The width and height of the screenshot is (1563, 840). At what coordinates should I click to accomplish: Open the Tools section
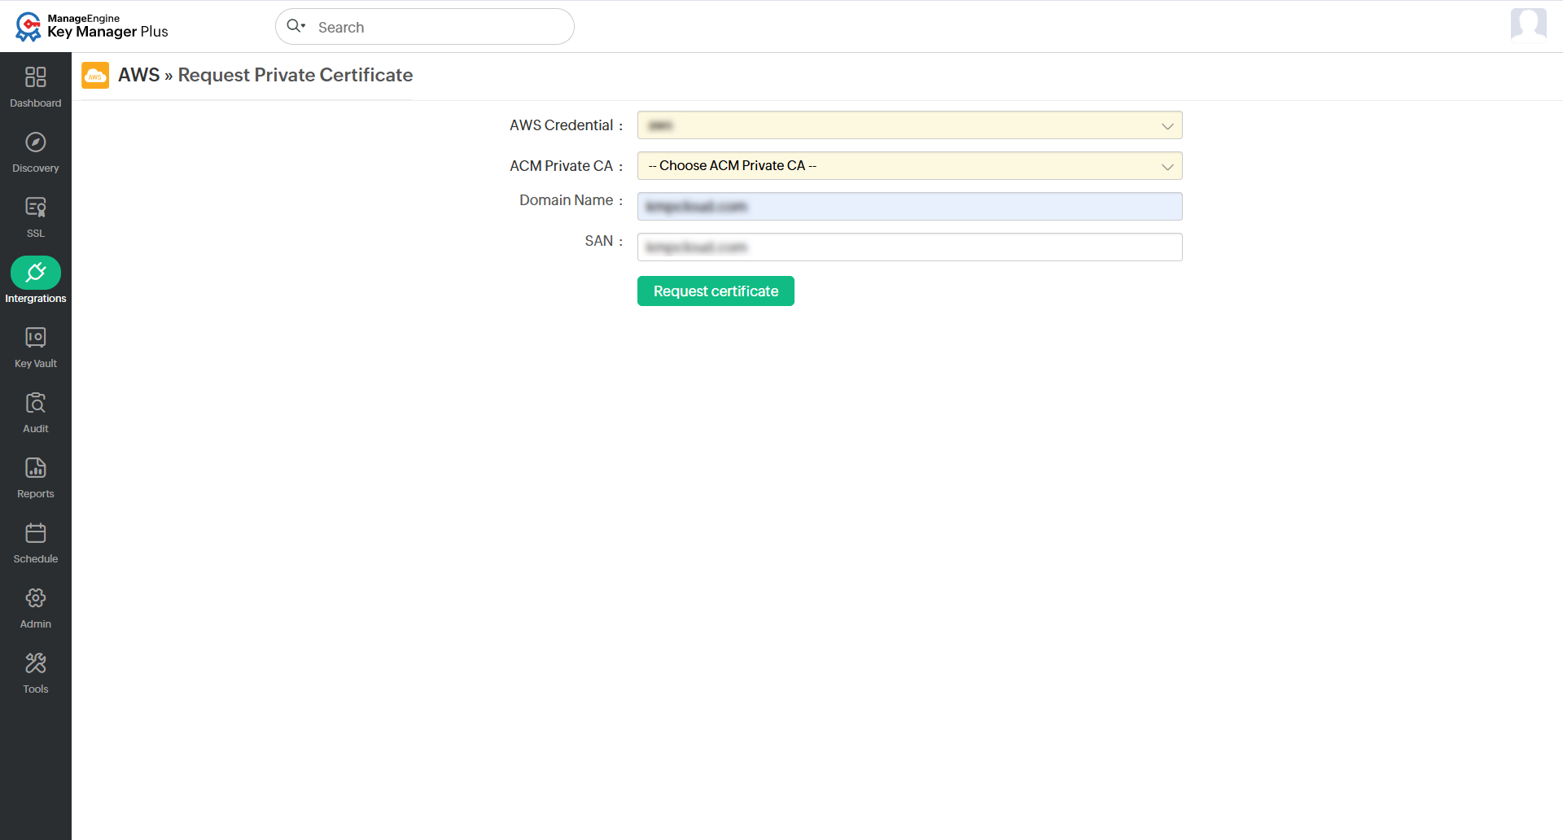[x=36, y=672]
